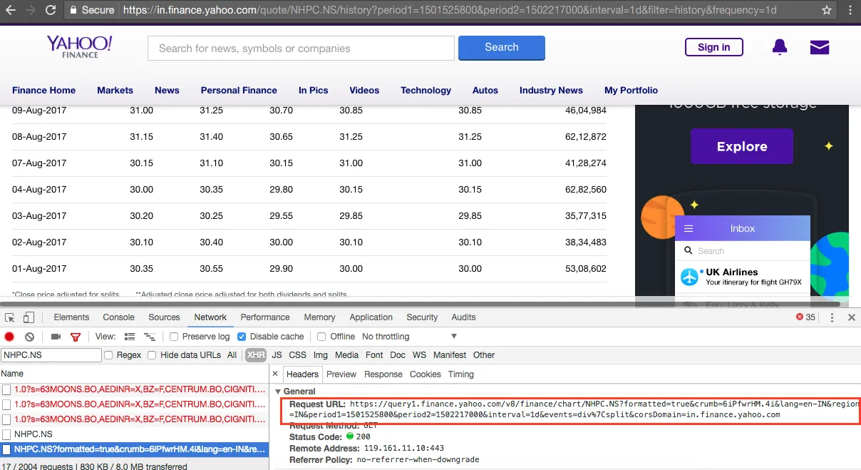Viewport: 861px width, 470px height.
Task: Check Hide data URLs option
Action: pyautogui.click(x=152, y=355)
